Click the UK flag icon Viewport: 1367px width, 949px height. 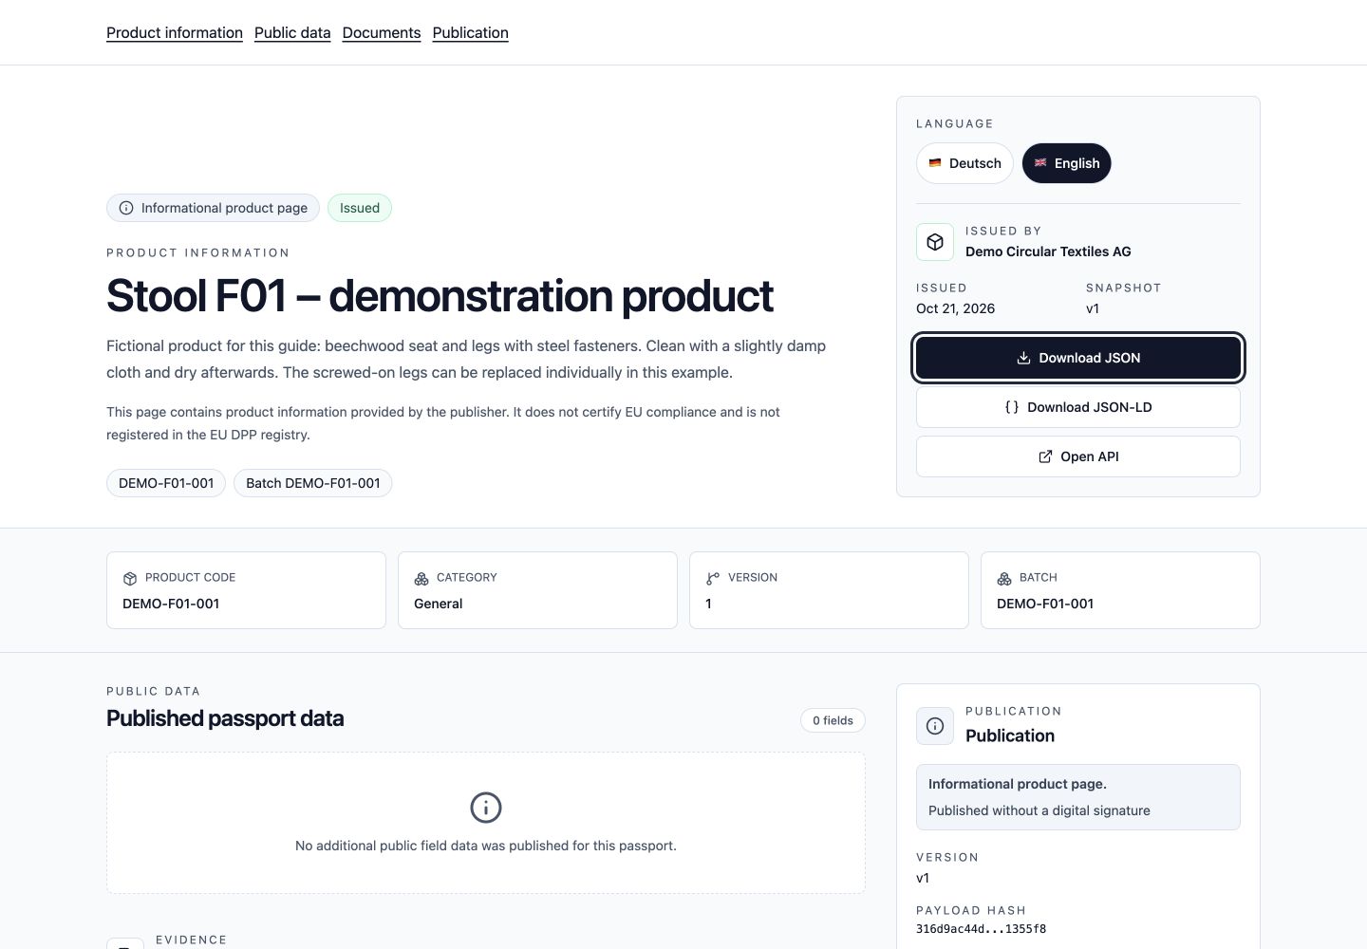(x=1040, y=163)
